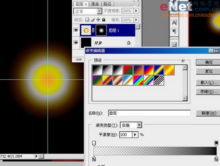Click the 新建(W) button

pyautogui.click(x=209, y=113)
